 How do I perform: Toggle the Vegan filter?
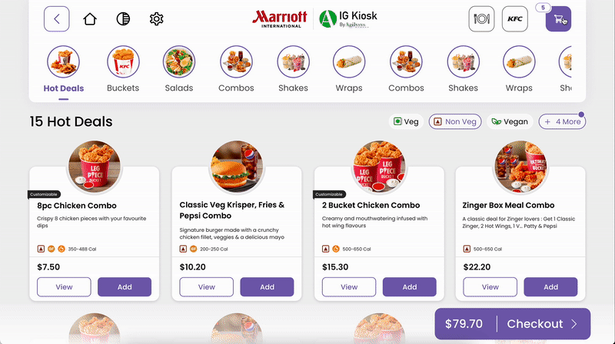[x=510, y=121]
